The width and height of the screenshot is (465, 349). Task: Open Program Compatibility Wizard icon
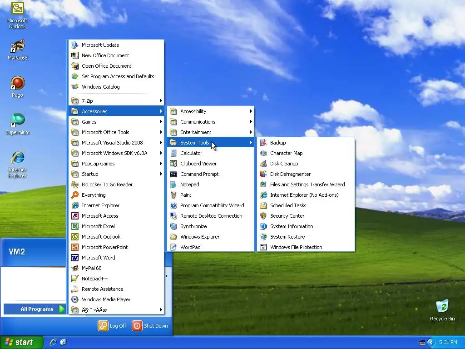tap(173, 205)
